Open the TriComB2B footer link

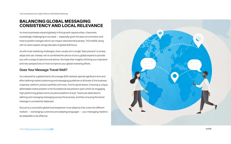49,129
